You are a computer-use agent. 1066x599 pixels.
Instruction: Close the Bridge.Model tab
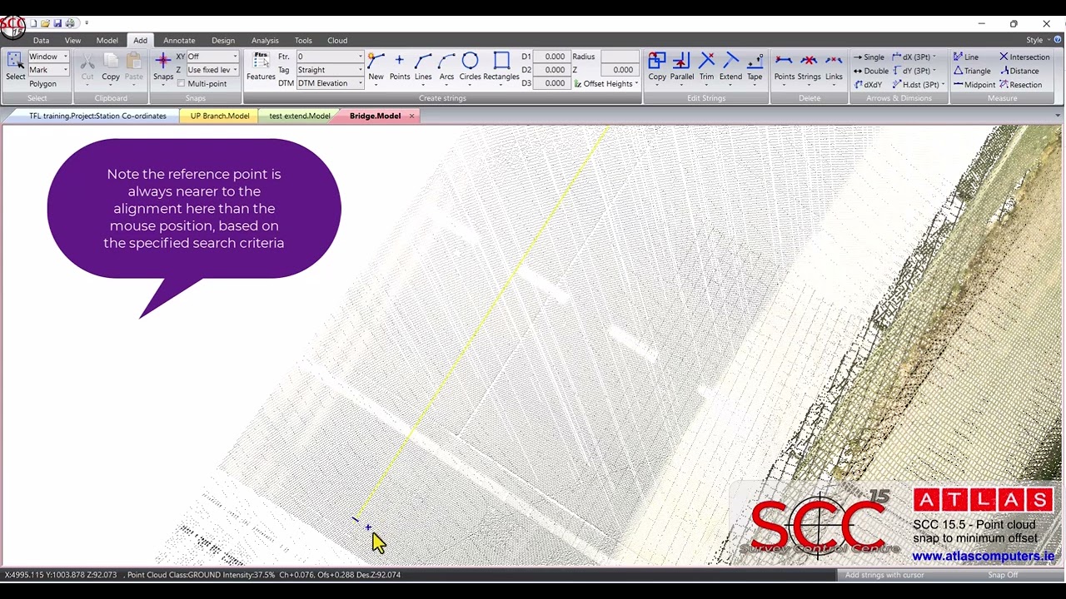[411, 116]
